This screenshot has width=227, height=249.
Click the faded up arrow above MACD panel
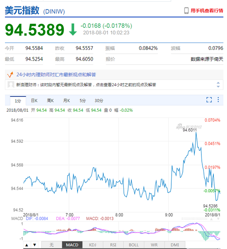[211, 219]
